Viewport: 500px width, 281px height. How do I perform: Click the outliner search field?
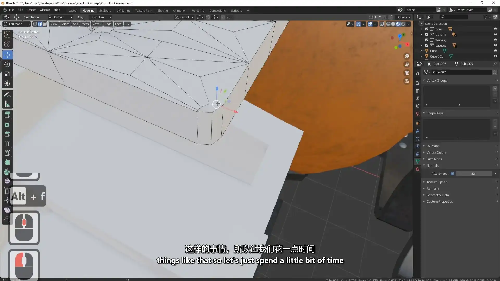tap(453, 16)
